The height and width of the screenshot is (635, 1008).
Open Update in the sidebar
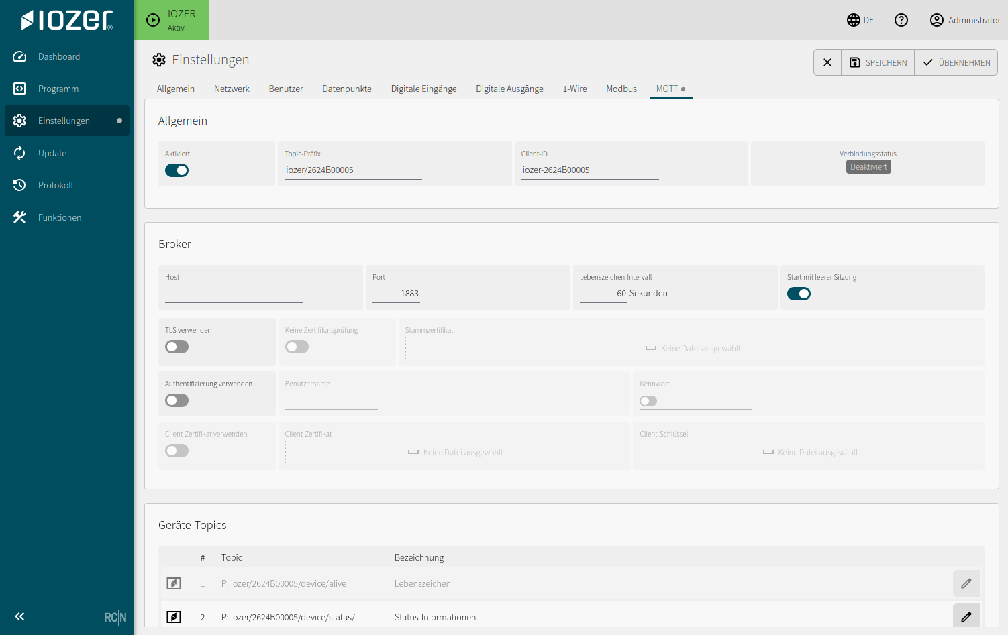click(67, 153)
